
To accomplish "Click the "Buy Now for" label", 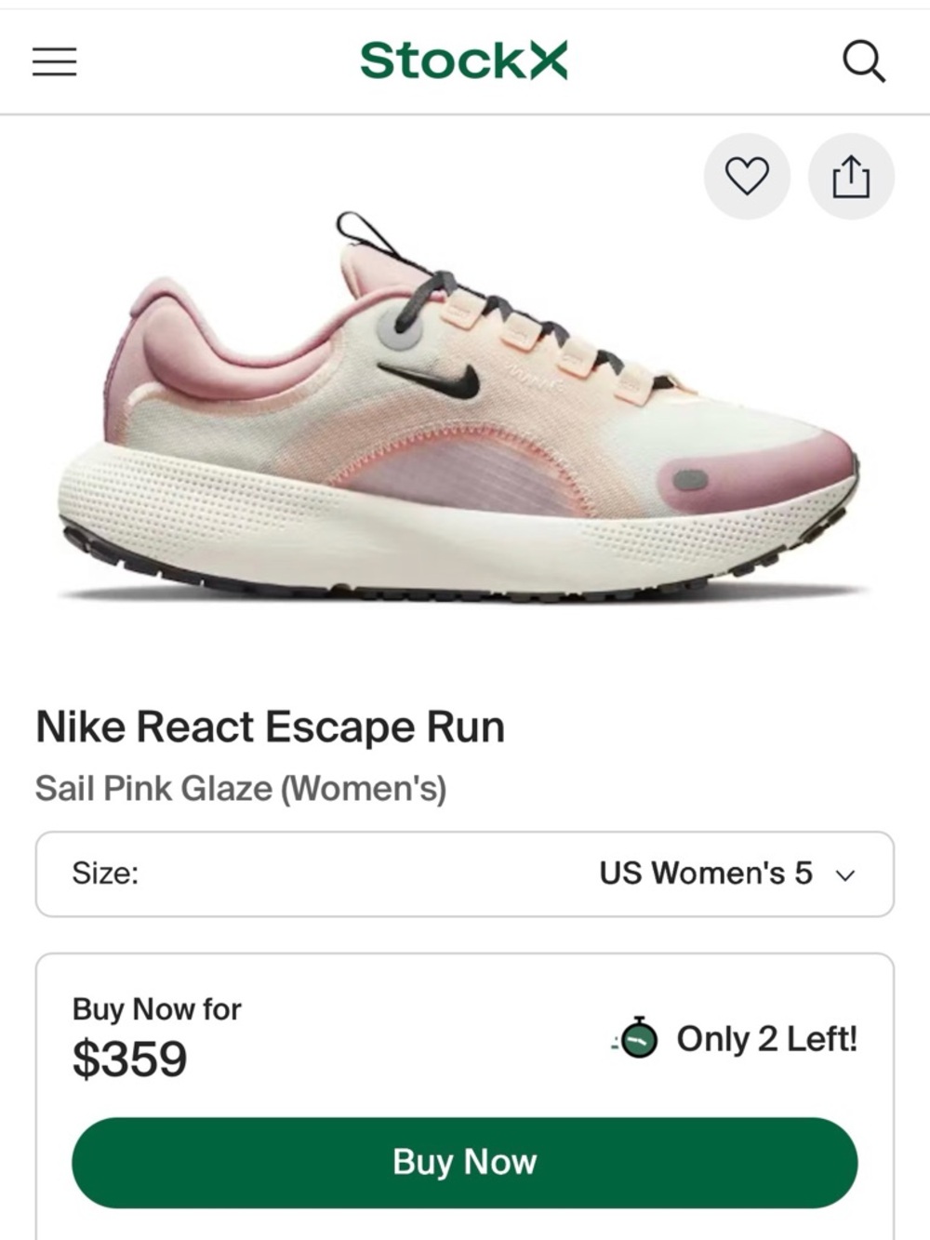I will [x=154, y=1007].
